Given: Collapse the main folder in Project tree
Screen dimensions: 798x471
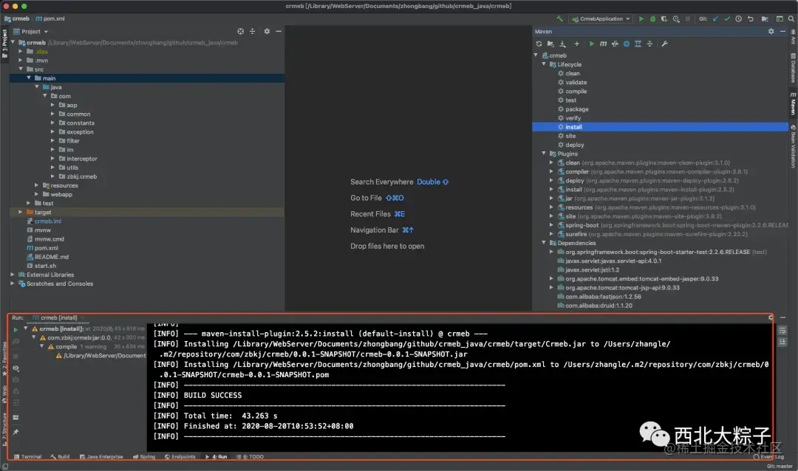Looking at the screenshot, I should tap(29, 78).
